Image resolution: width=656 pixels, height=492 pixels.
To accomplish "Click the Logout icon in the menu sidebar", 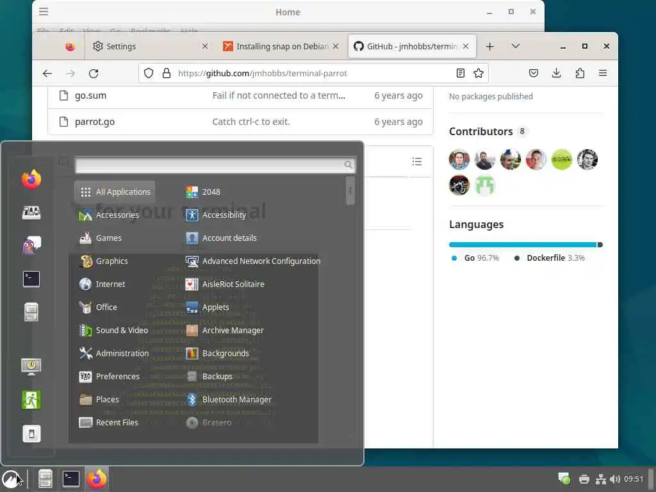I will (x=31, y=400).
